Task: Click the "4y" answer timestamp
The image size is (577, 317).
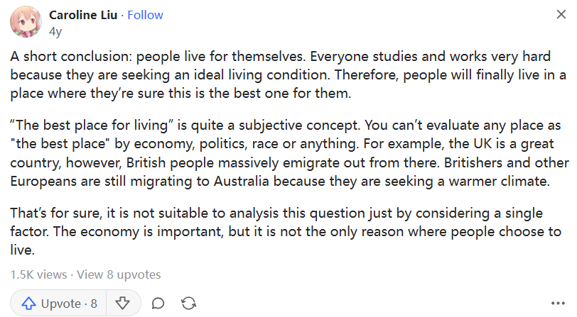Action: coord(55,30)
